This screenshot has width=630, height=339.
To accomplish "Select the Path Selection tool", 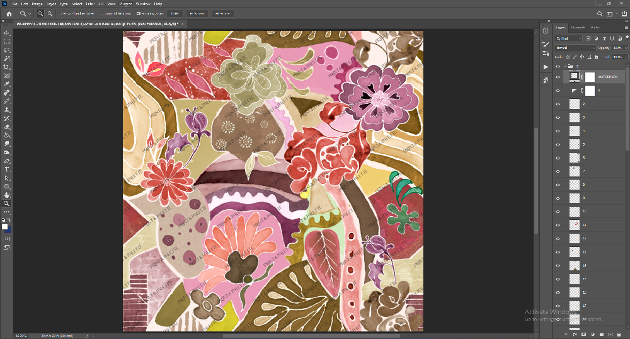I will click(x=7, y=178).
